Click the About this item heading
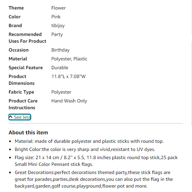This screenshot has width=192, height=192. [28, 133]
